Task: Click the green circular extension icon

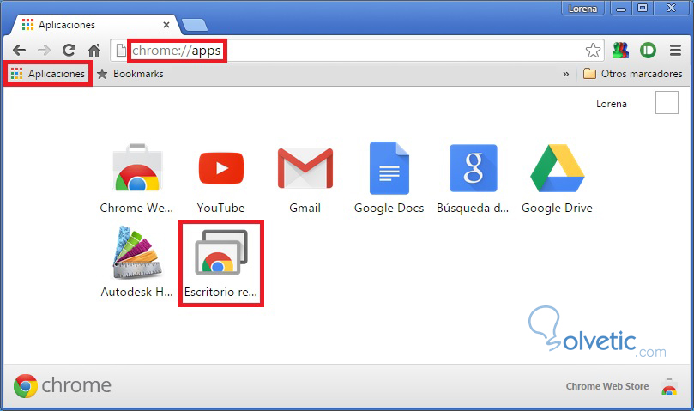Action: coord(648,51)
